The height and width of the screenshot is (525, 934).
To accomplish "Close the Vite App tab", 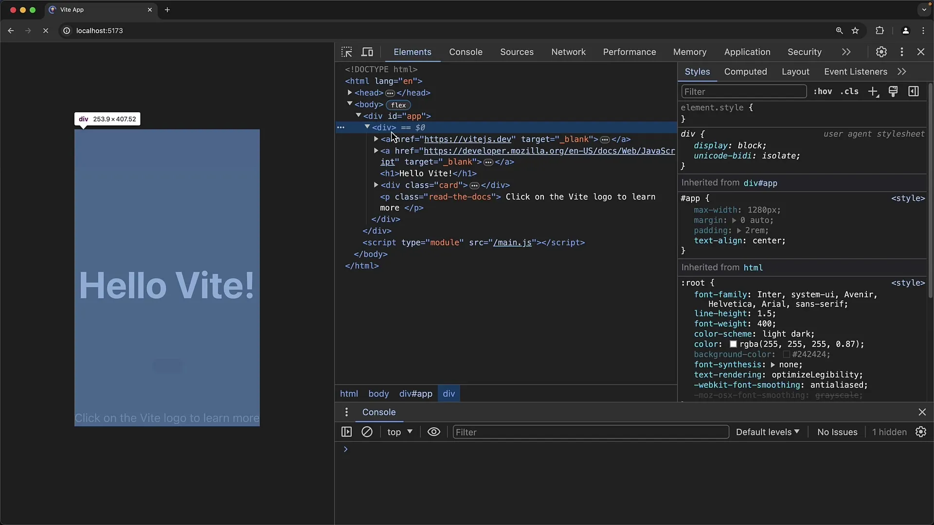I will point(150,10).
